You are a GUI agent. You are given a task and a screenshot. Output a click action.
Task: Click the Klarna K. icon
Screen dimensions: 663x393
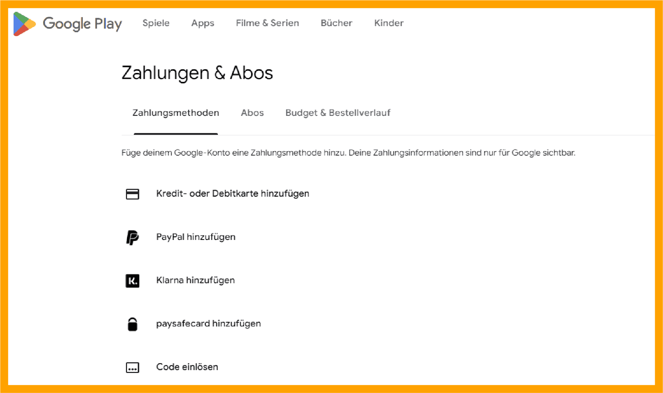click(x=132, y=281)
